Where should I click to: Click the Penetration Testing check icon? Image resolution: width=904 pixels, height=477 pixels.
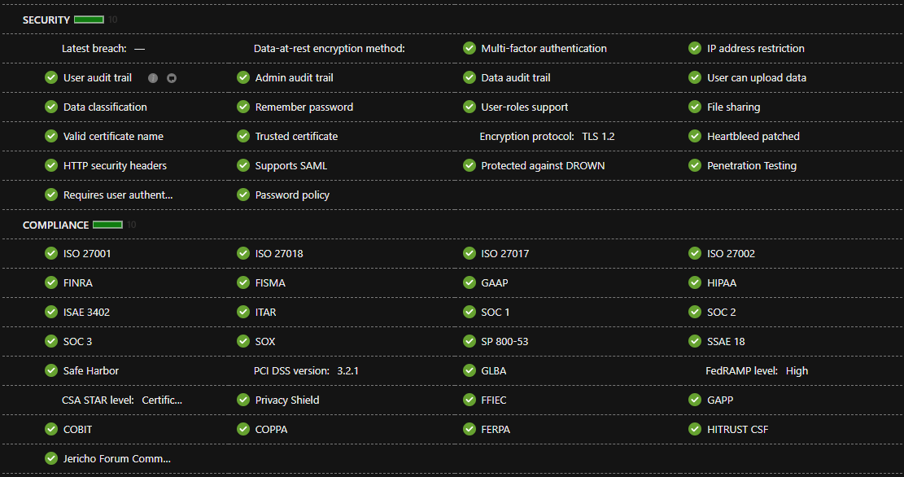[694, 166]
